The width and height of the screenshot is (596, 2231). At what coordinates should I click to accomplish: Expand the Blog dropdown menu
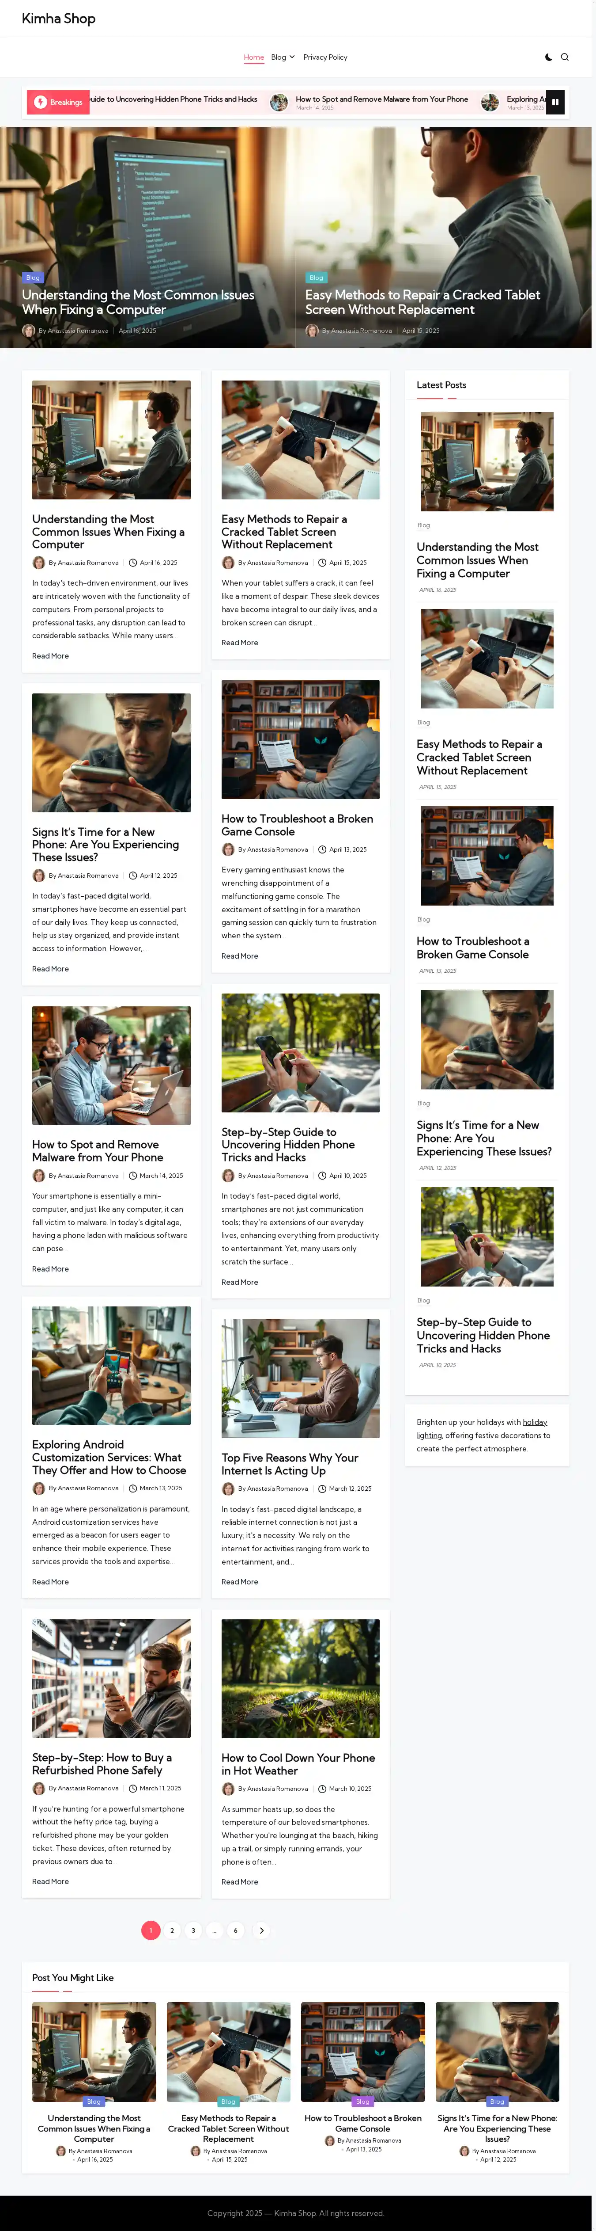click(x=283, y=57)
